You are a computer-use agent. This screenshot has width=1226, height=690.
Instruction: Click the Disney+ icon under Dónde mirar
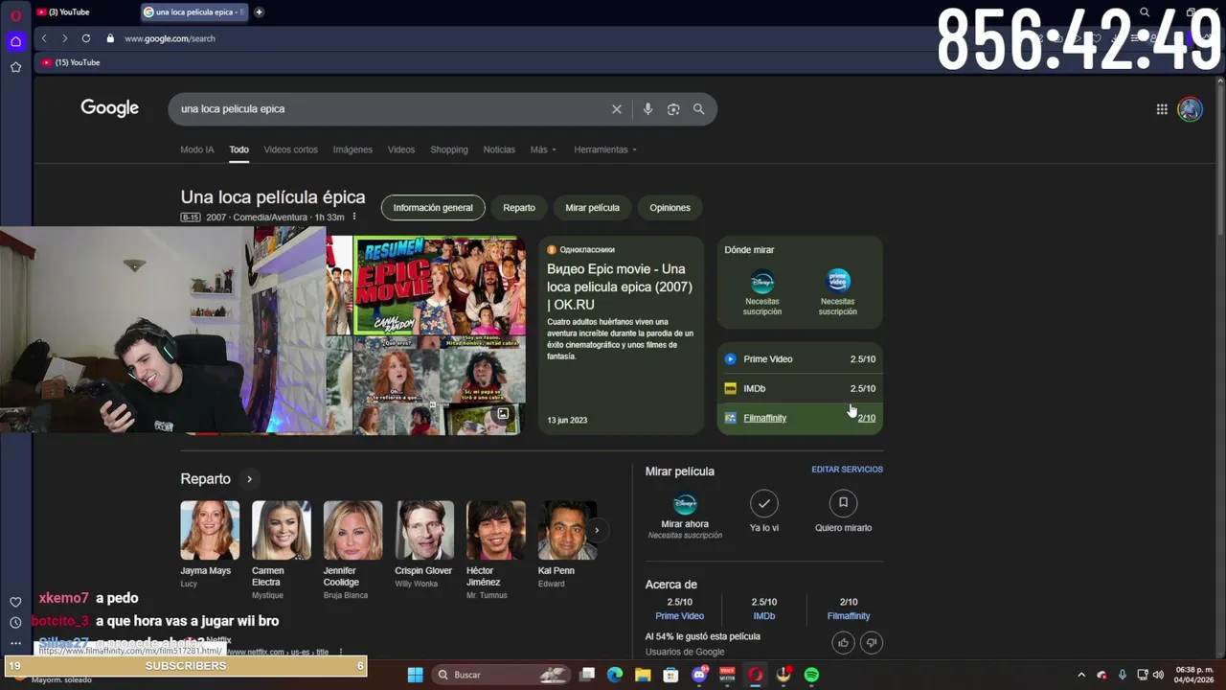762,283
